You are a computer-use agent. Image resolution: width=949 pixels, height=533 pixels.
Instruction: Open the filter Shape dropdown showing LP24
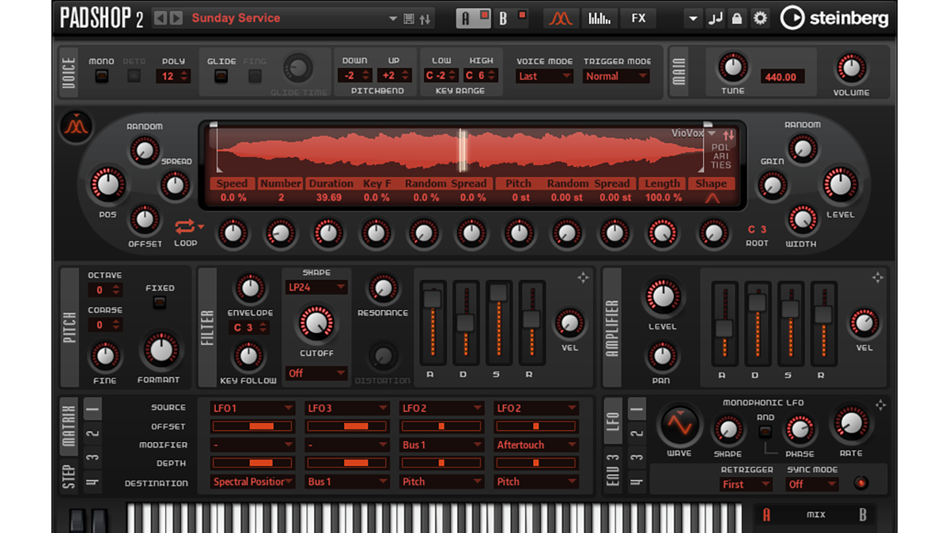[316, 286]
